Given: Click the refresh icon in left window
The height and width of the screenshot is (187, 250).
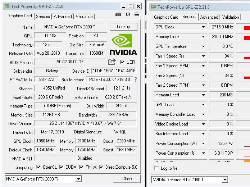Looking at the screenshot, I should (x=128, y=14).
